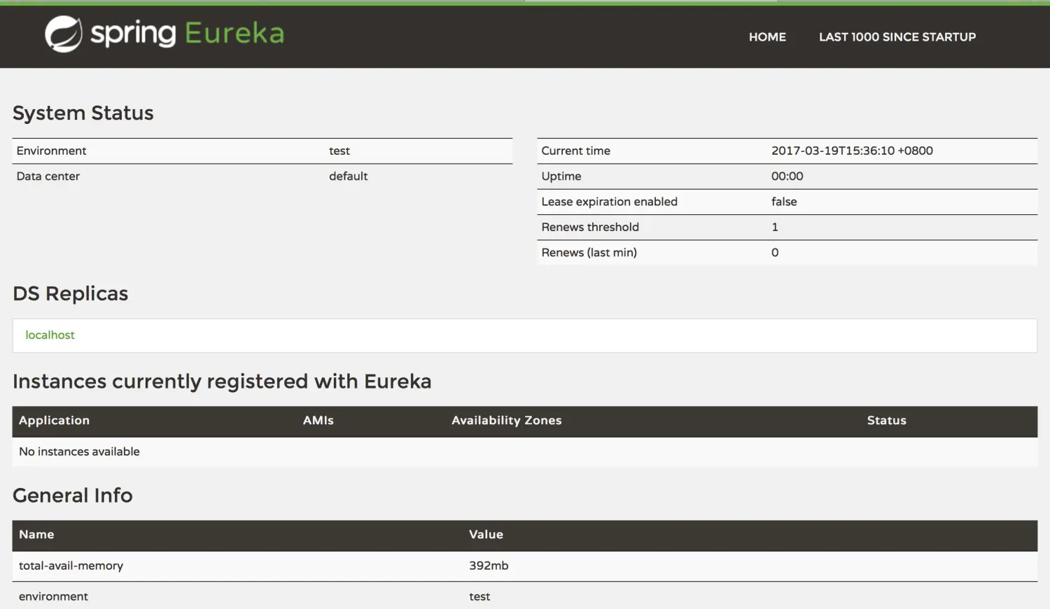The height and width of the screenshot is (609, 1050).
Task: Click the Renews (last min) label
Action: 589,253
